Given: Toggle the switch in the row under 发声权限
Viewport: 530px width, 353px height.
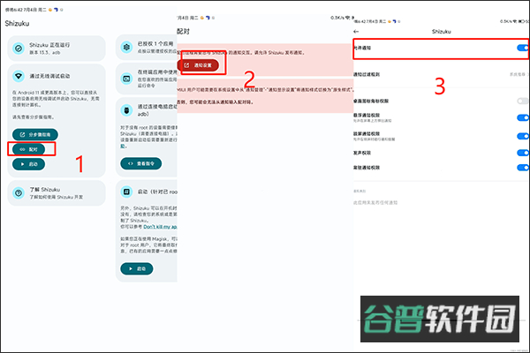Looking at the screenshot, I should (523, 168).
